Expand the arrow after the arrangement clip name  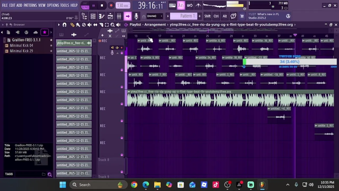[295, 25]
